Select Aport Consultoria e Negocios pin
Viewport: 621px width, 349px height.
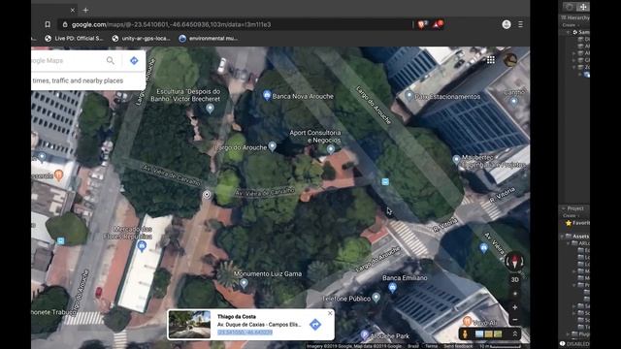click(331, 149)
